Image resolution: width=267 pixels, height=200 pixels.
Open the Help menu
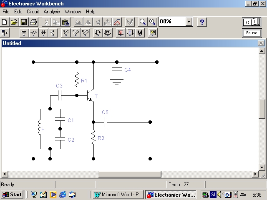(x=91, y=12)
